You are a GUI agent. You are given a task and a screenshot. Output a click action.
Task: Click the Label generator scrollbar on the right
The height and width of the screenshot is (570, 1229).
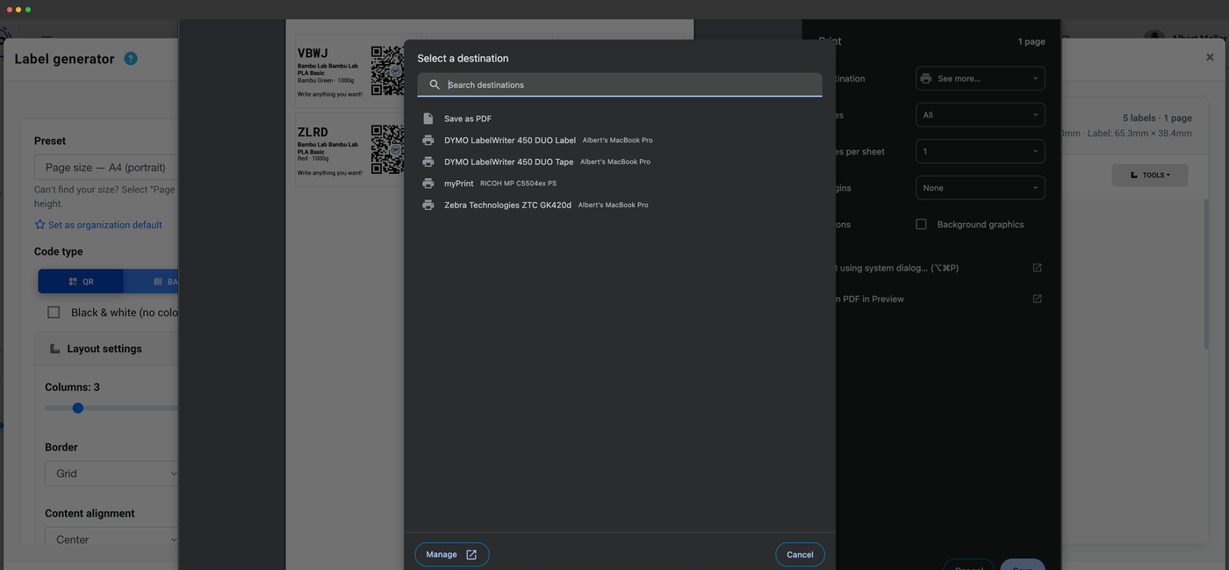point(1206,272)
